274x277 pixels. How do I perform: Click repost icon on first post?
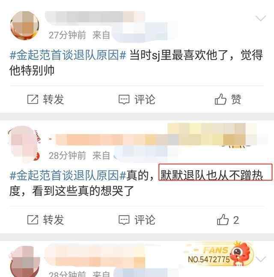pyautogui.click(x=33, y=99)
